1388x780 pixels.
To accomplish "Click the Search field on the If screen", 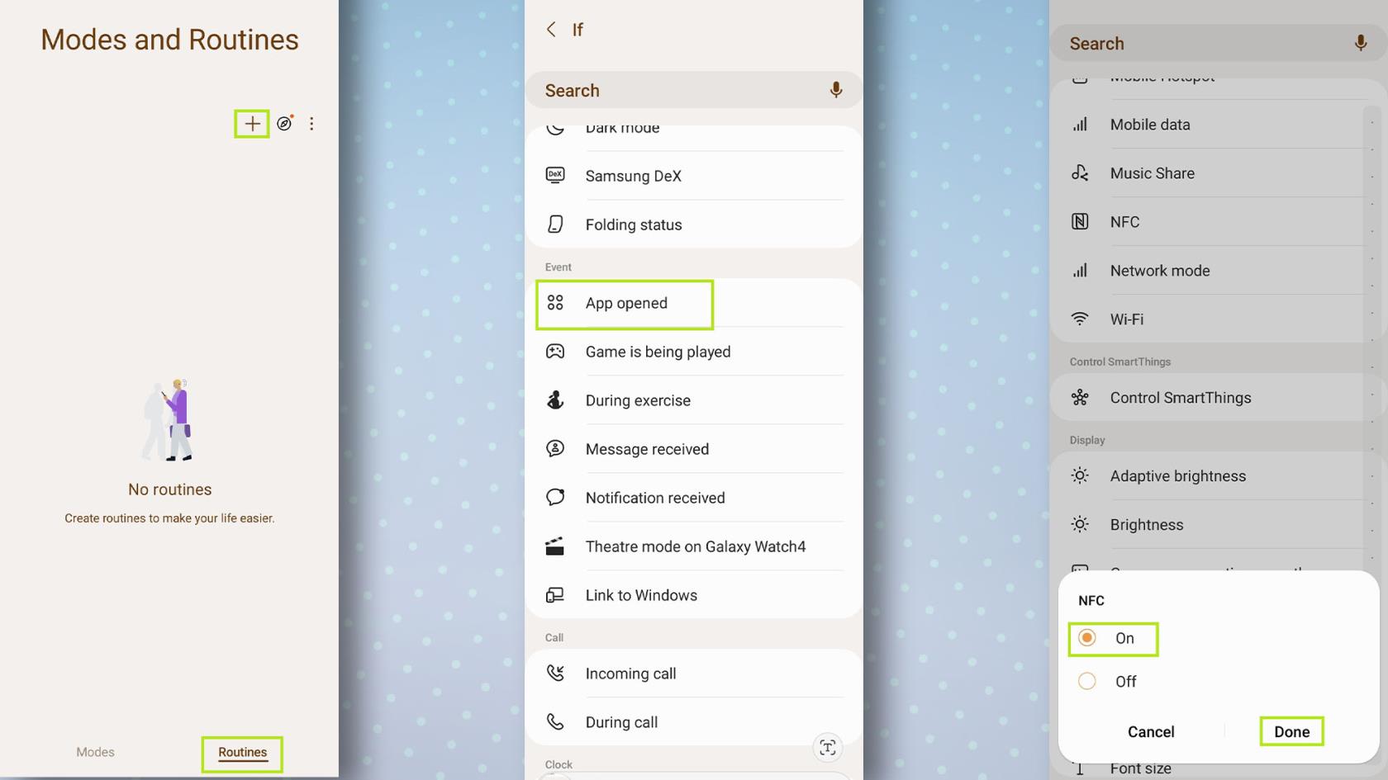I will [x=694, y=90].
